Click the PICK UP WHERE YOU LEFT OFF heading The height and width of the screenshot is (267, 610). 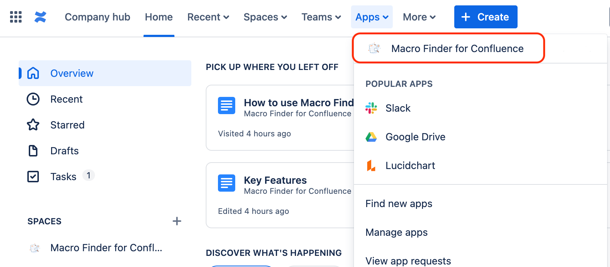[x=272, y=67]
